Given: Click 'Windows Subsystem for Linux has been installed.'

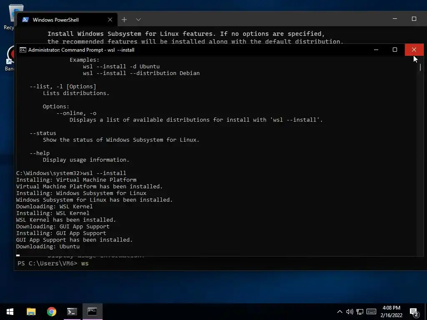Looking at the screenshot, I should (95, 200).
